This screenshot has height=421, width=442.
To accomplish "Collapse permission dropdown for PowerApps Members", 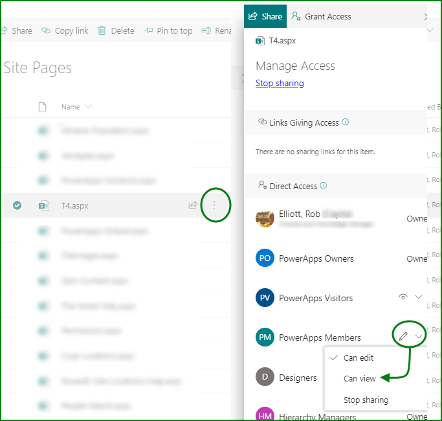I will (419, 336).
